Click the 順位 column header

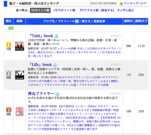(8, 21)
